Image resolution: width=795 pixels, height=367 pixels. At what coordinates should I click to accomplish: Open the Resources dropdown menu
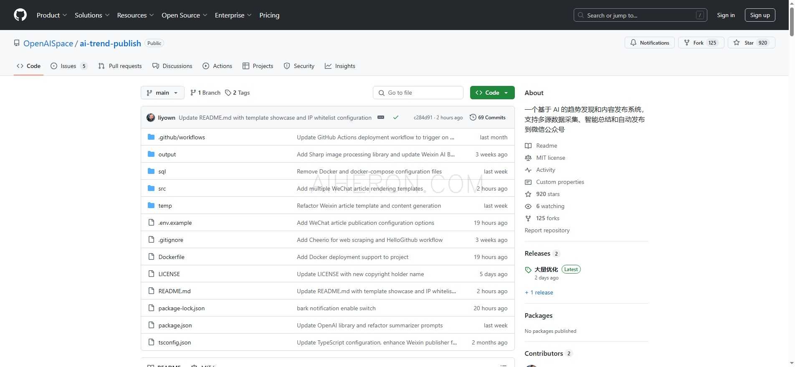(135, 15)
